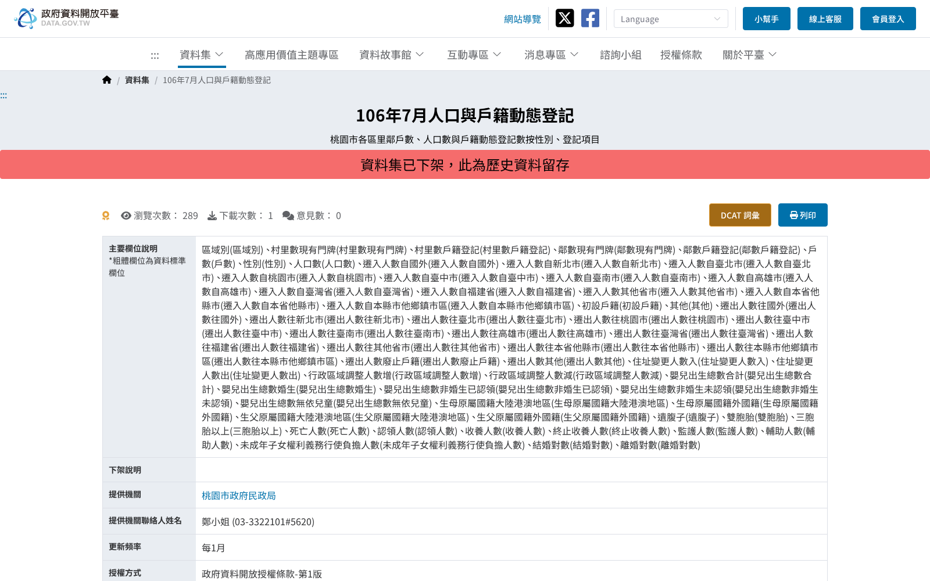Click the page heading 106年7月人口與戶籍動態登記
This screenshot has width=930, height=581.
point(465,116)
